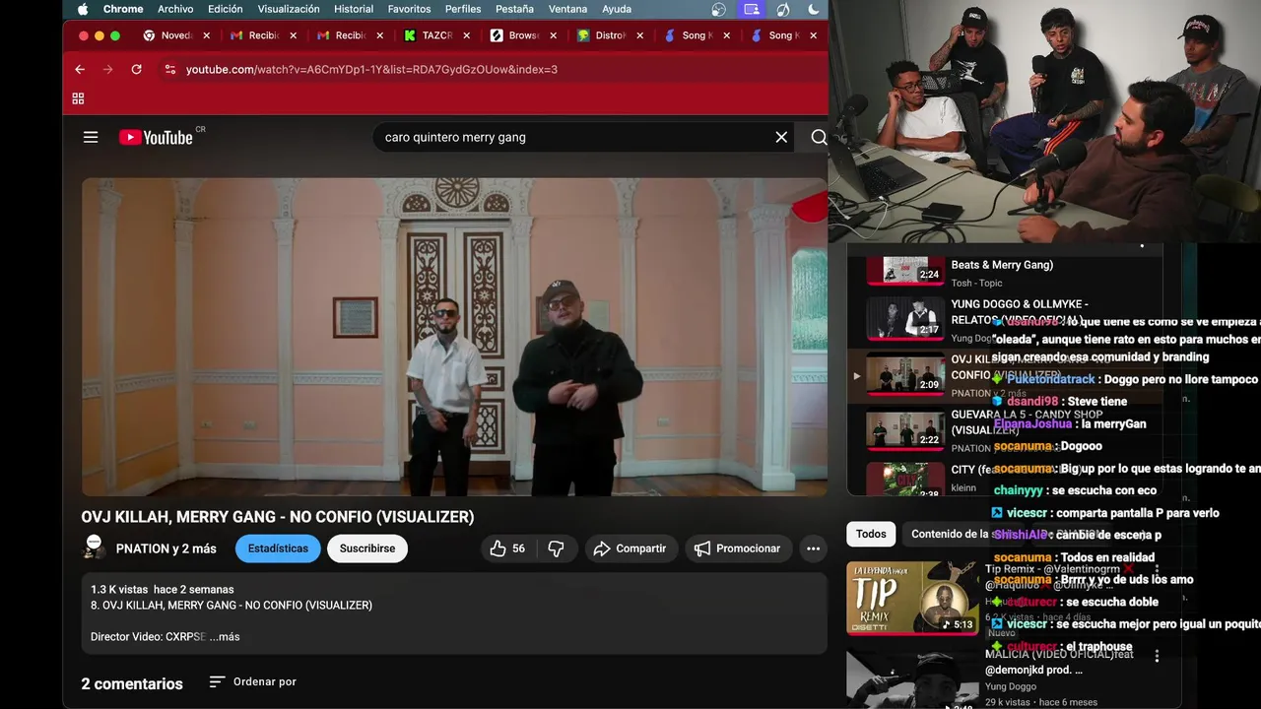The height and width of the screenshot is (709, 1261).
Task: Like the video with 56 likes
Action: click(508, 548)
